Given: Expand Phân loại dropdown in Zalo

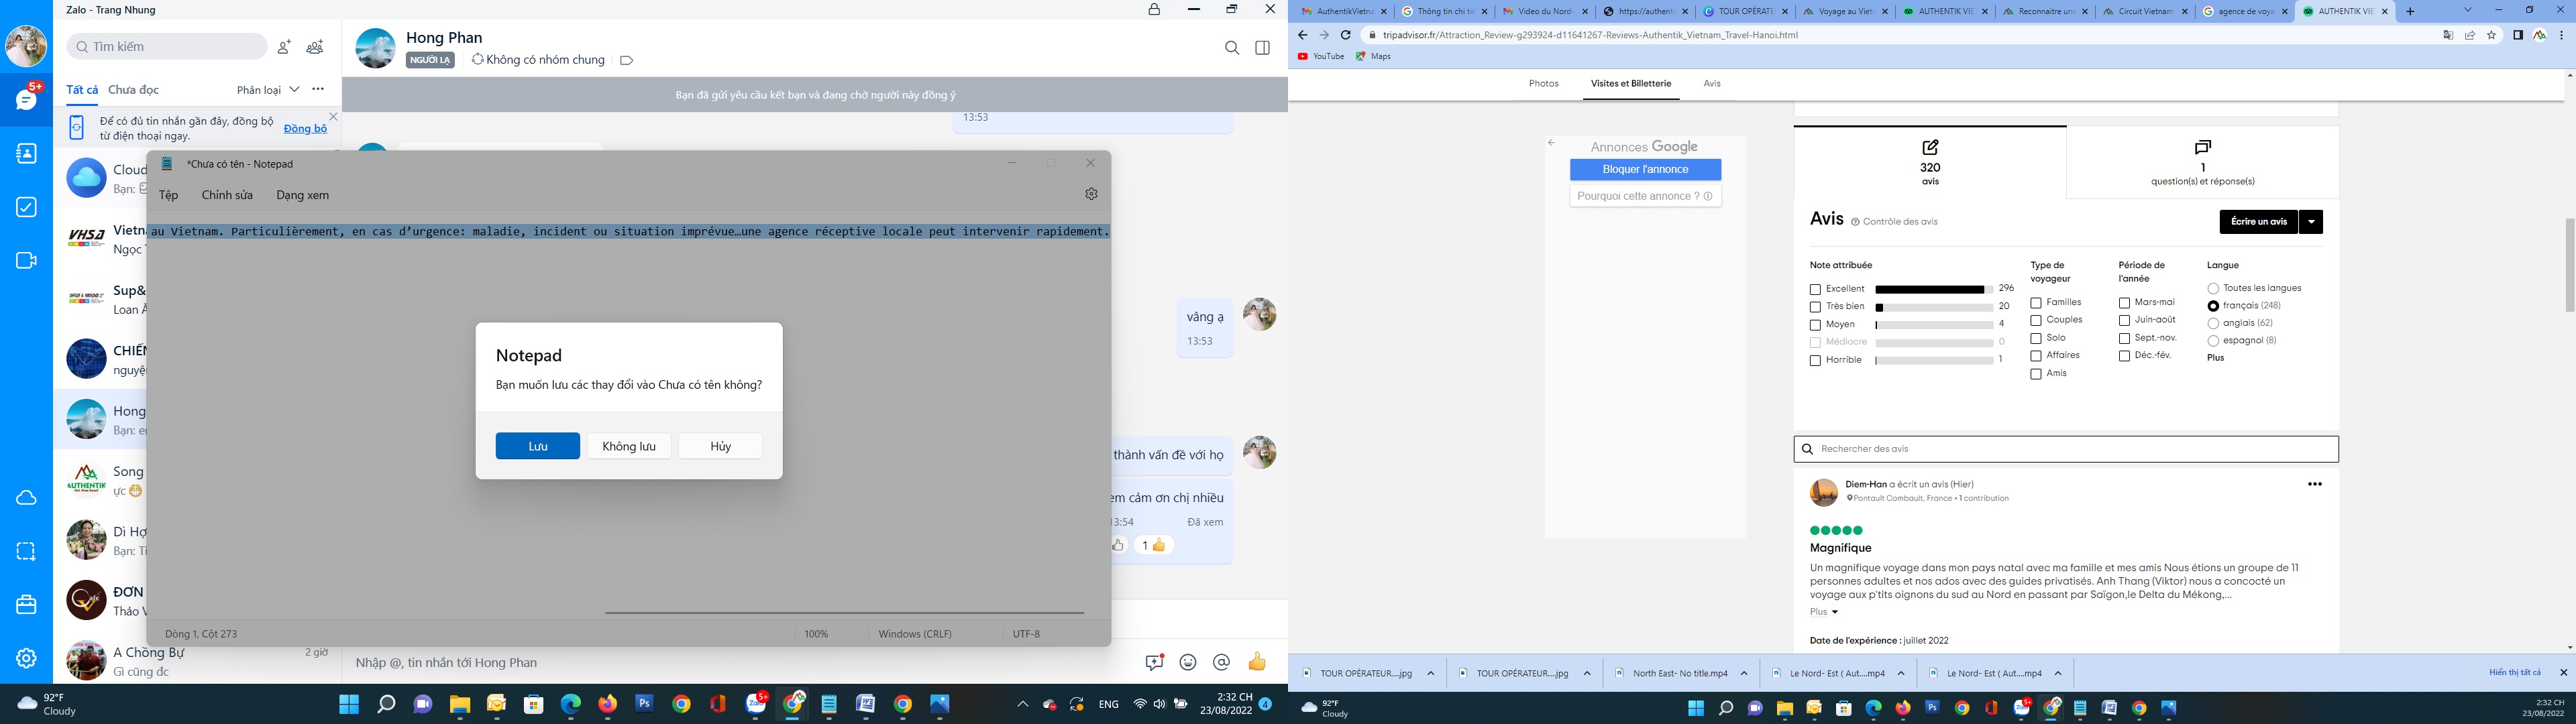Looking at the screenshot, I should (x=268, y=90).
